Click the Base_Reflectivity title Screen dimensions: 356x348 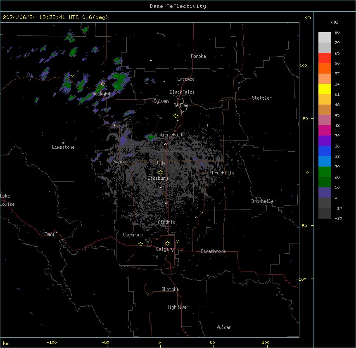pyautogui.click(x=178, y=6)
